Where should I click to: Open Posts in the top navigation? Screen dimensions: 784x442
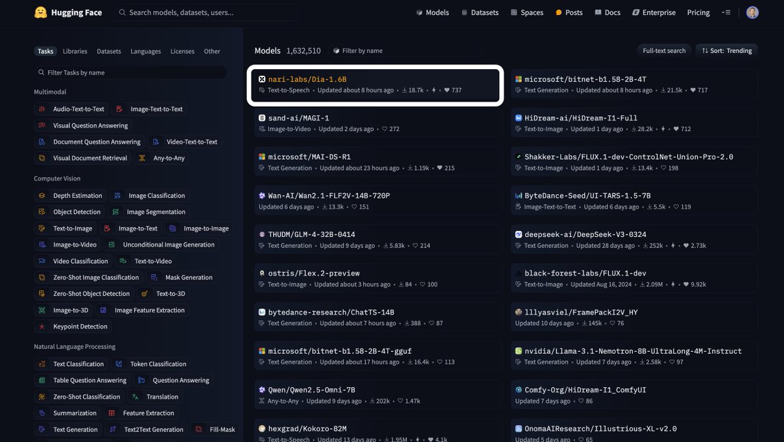pos(568,12)
